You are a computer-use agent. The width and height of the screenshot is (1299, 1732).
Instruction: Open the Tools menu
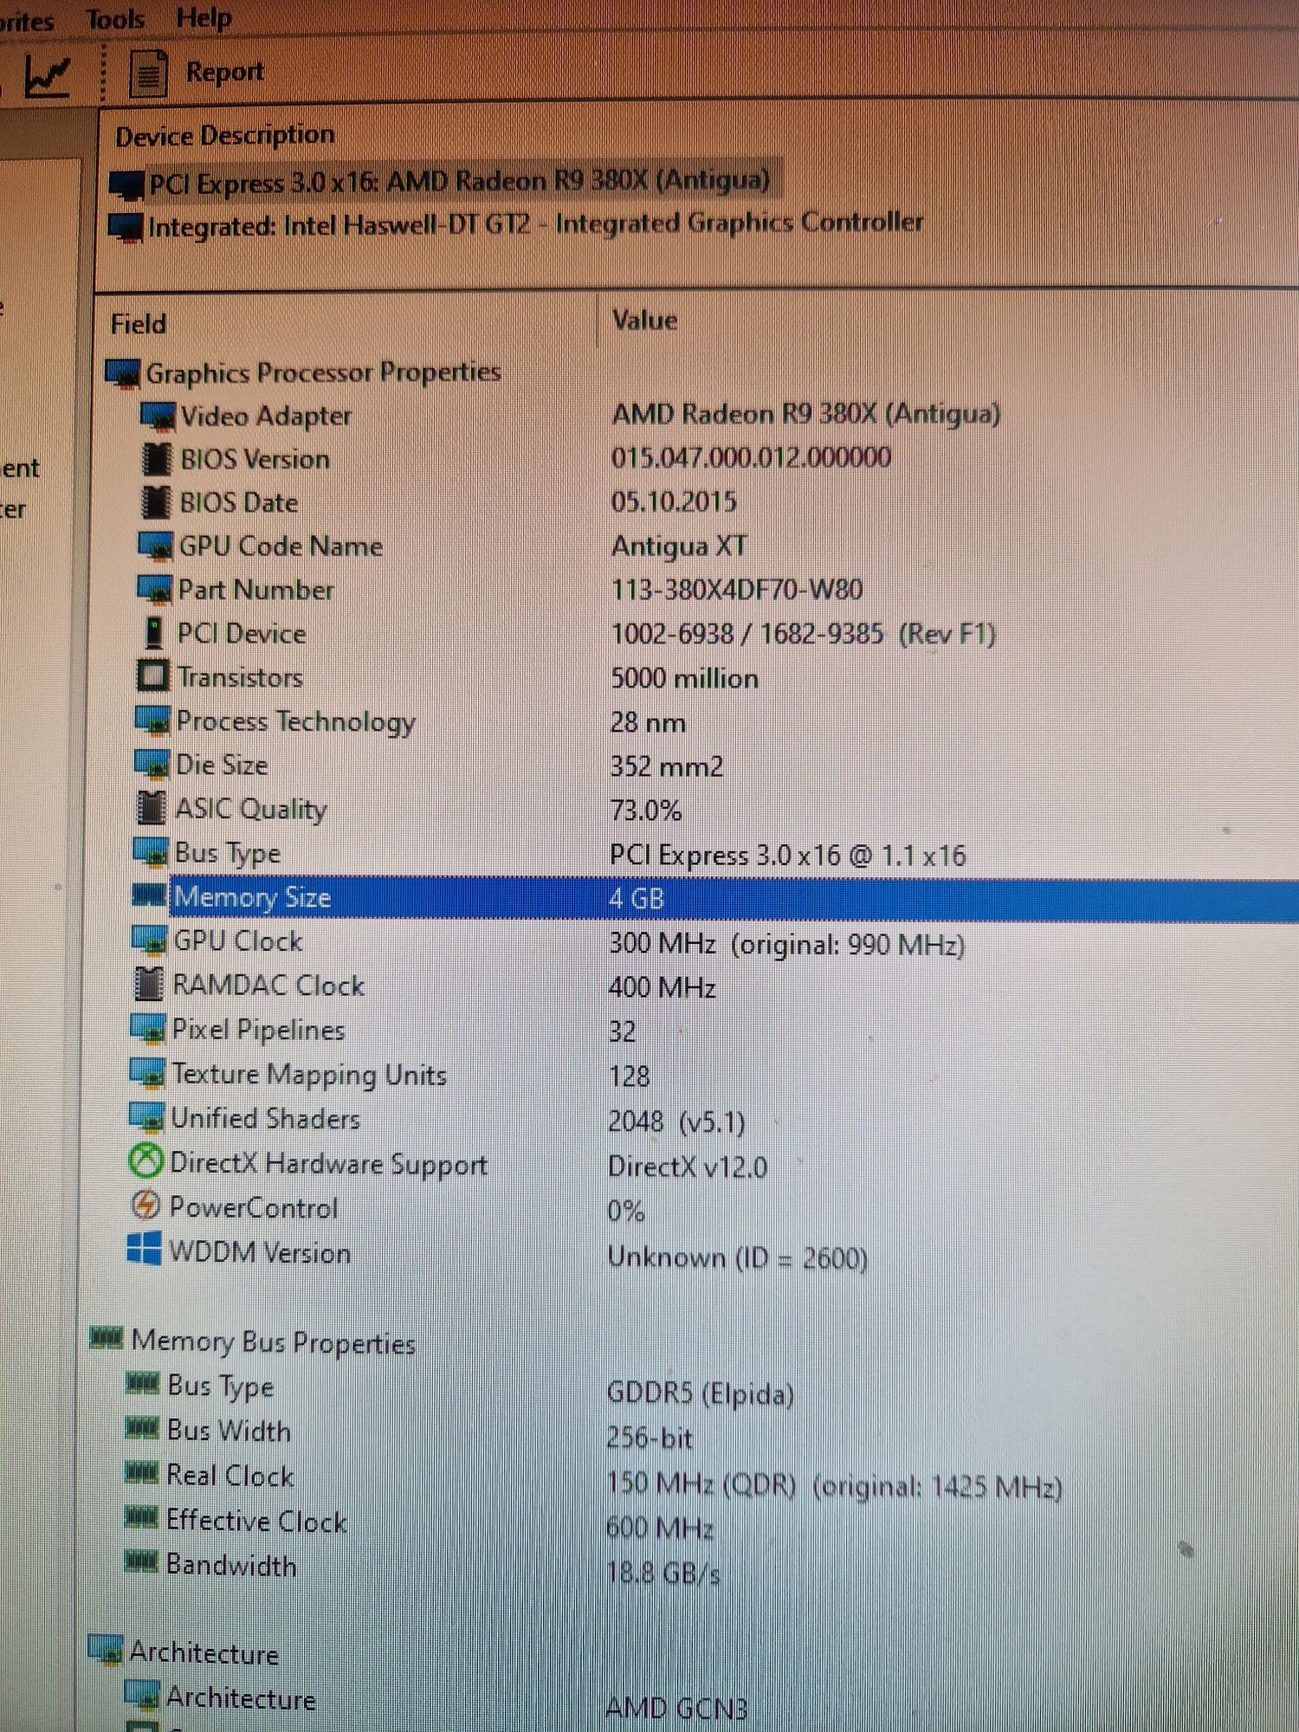[115, 19]
